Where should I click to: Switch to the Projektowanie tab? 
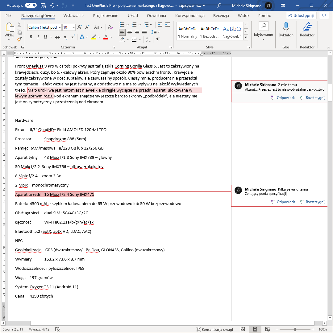106,15
